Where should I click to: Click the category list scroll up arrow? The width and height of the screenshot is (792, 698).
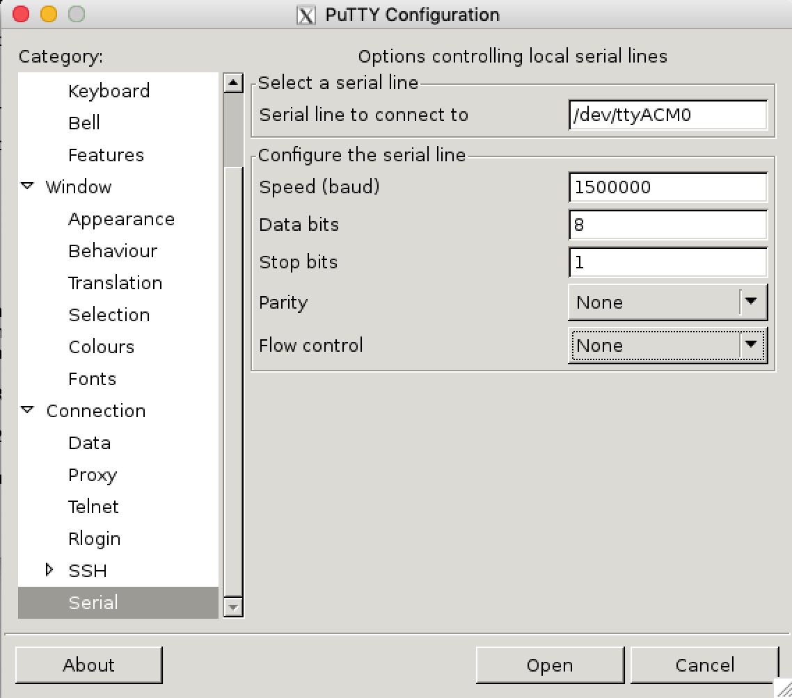(x=233, y=82)
